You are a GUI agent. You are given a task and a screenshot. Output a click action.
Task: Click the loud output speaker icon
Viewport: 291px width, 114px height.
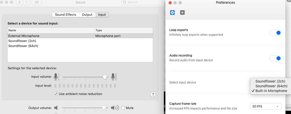point(115,108)
